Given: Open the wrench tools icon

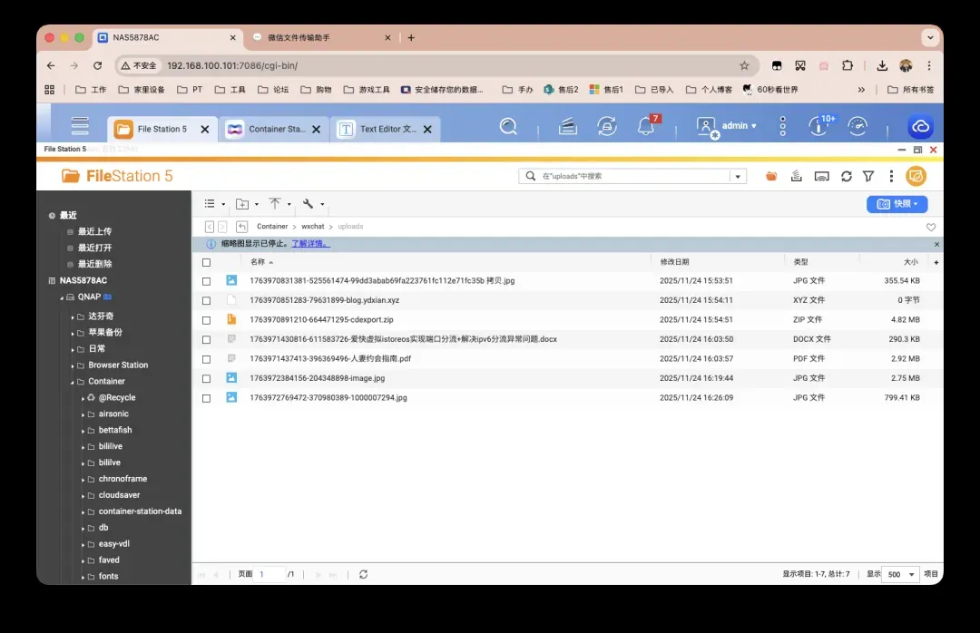Looking at the screenshot, I should (x=309, y=204).
